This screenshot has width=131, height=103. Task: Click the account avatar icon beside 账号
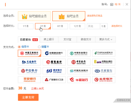[x=112, y=4]
